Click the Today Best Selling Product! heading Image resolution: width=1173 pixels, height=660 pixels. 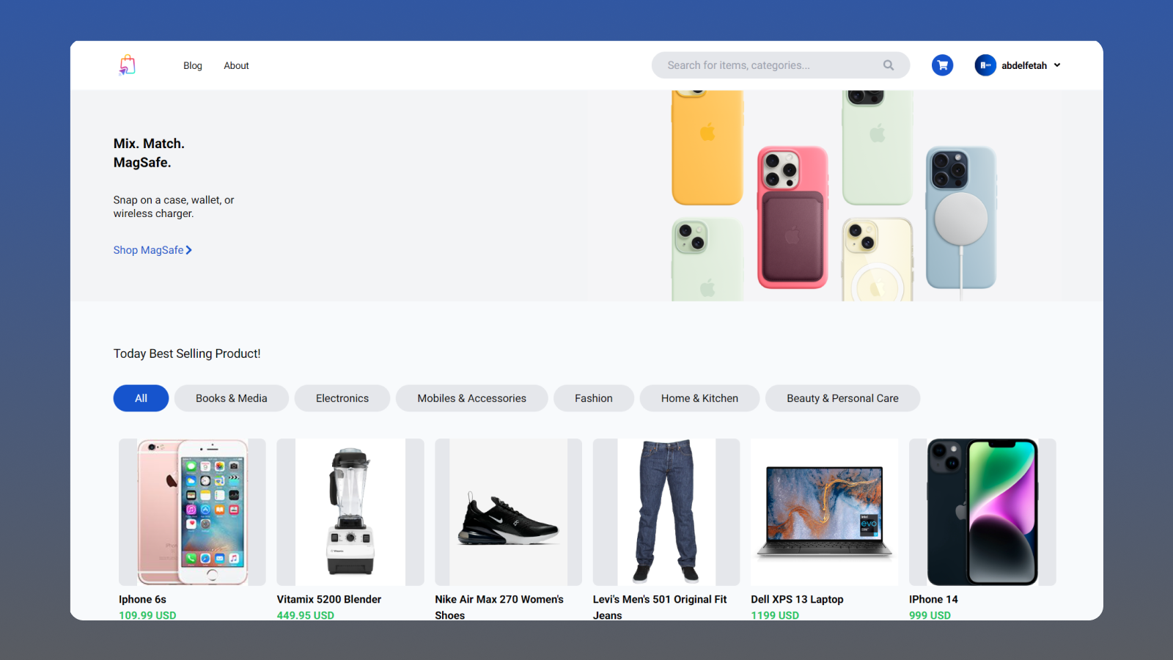pos(187,353)
